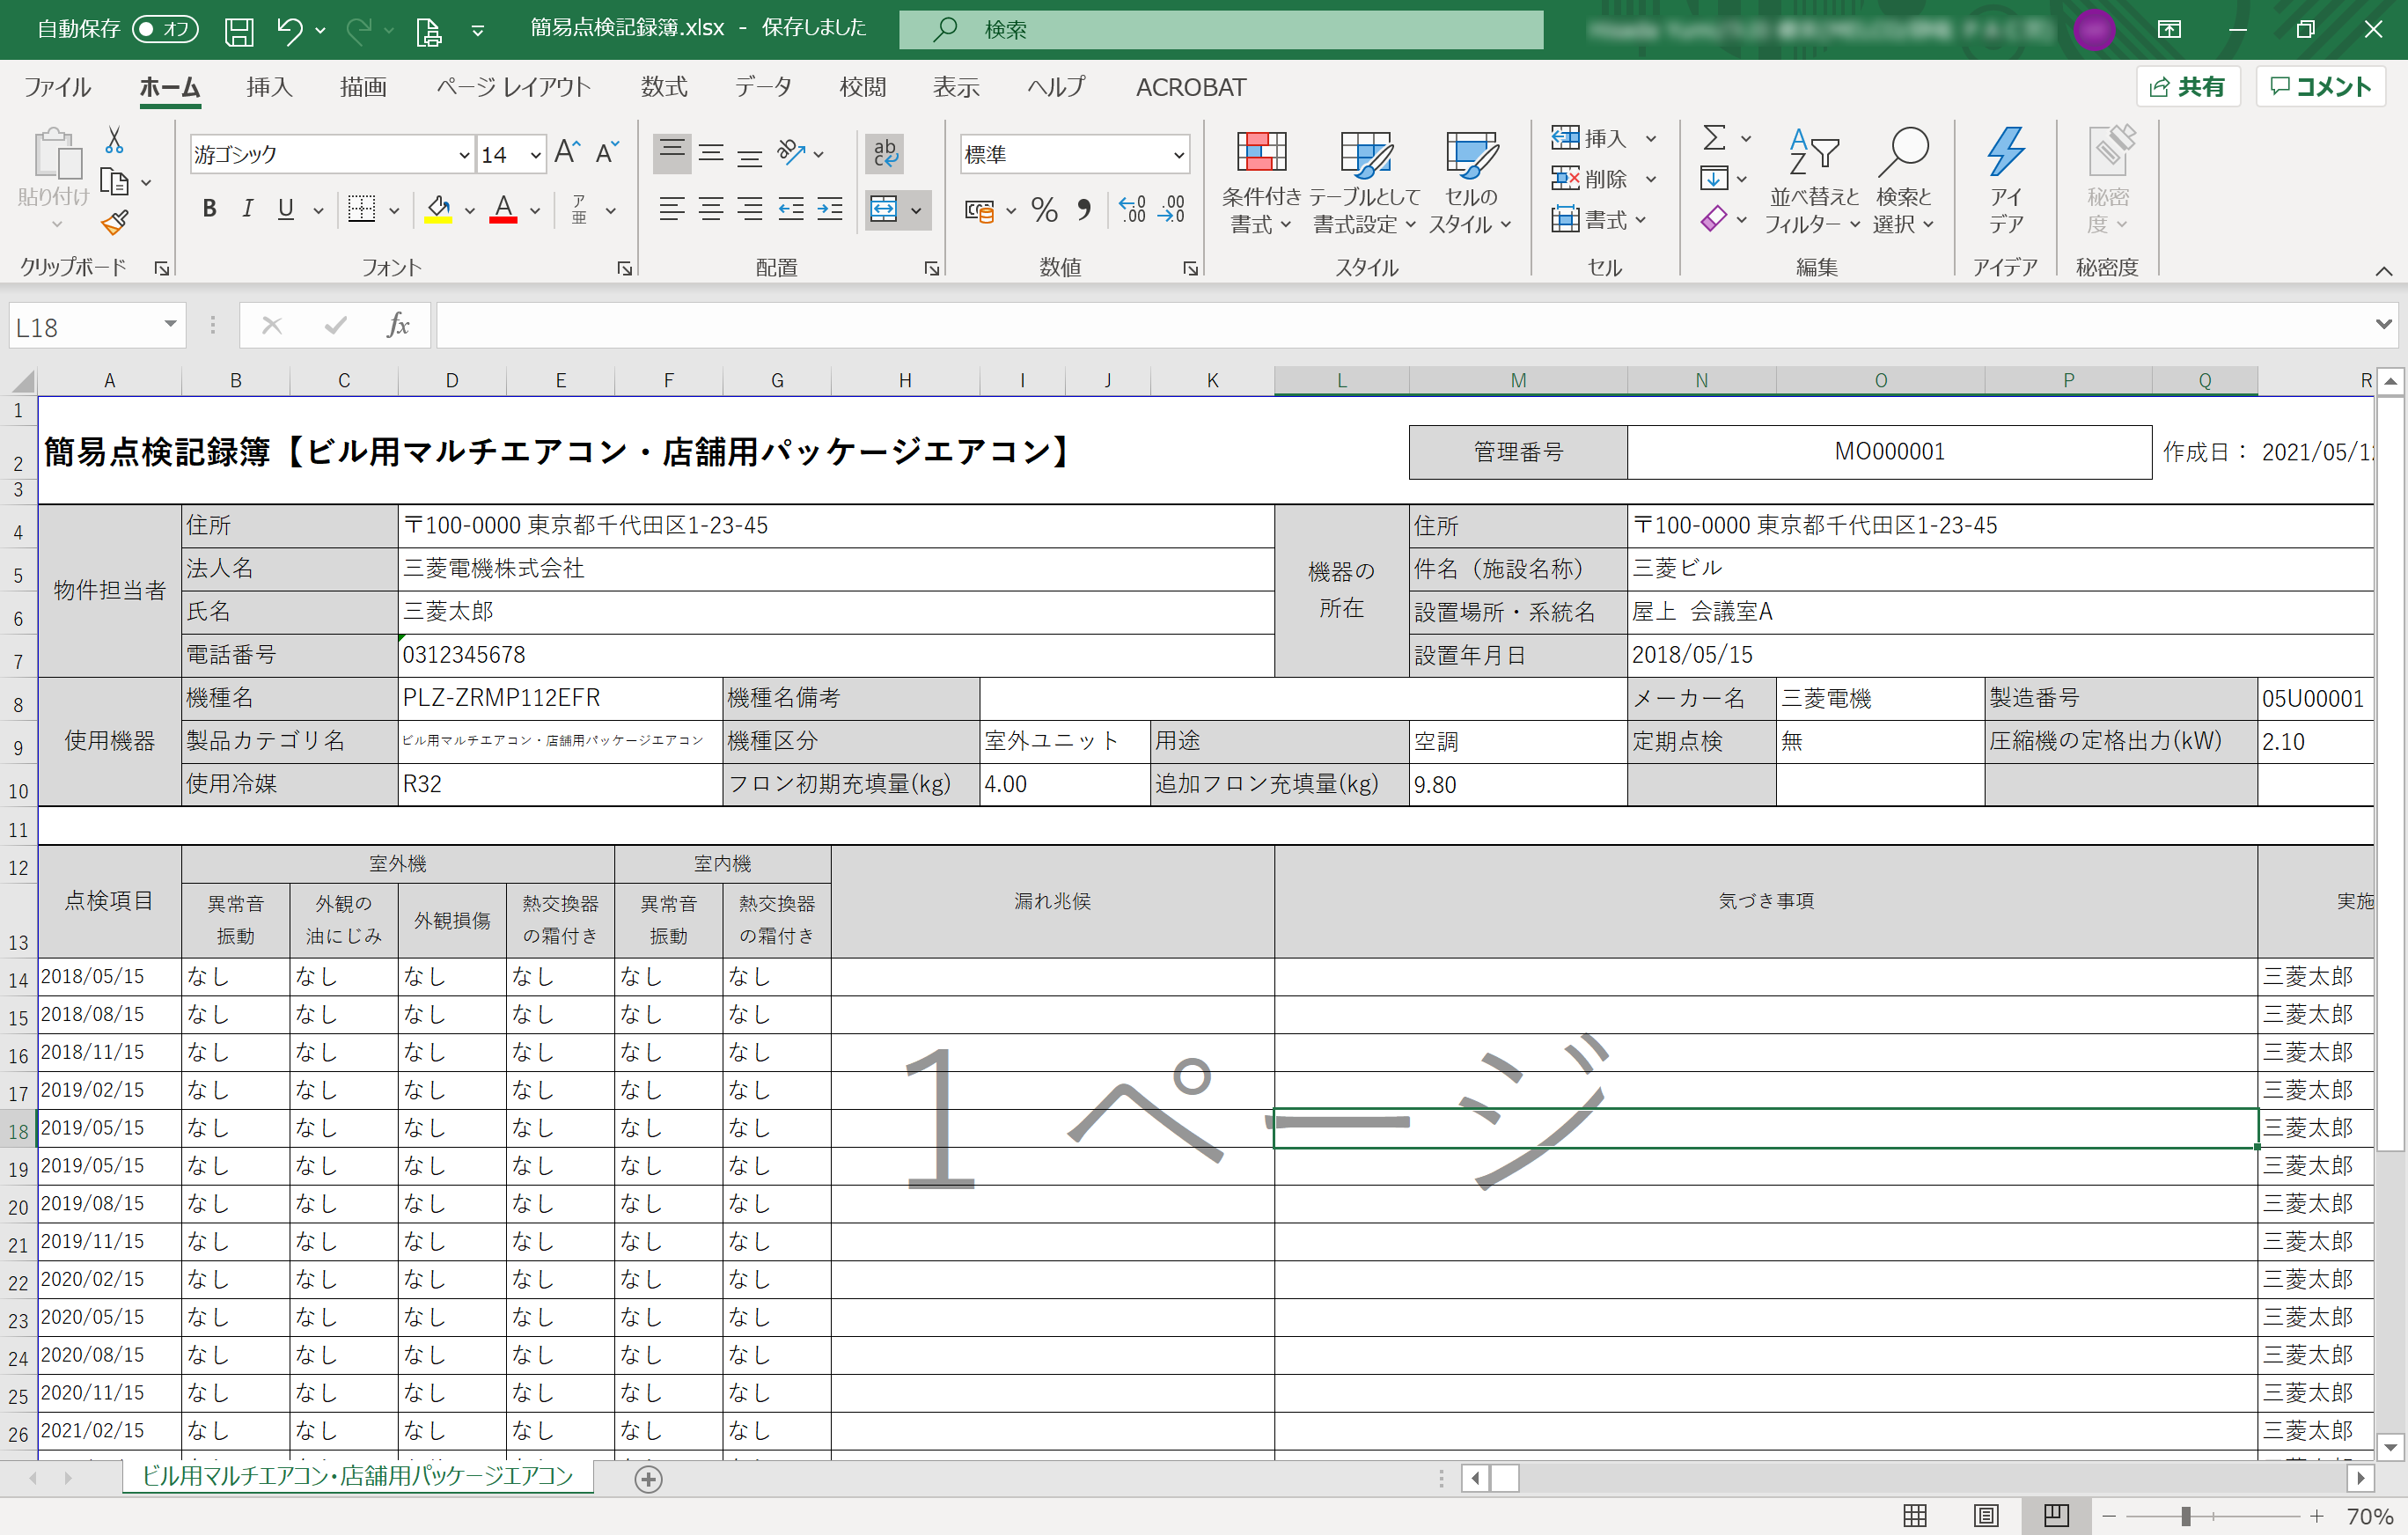The image size is (2408, 1535).
Task: Click the コメント button
Action: click(x=2320, y=87)
